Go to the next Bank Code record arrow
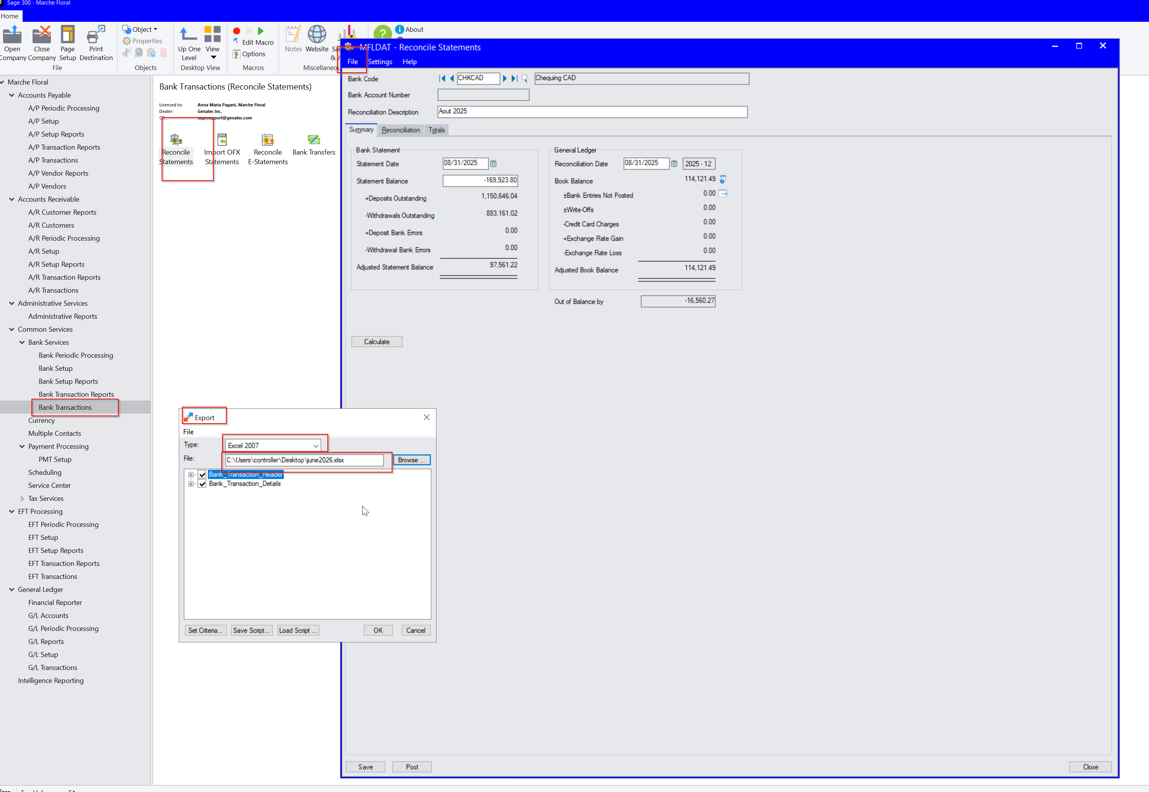This screenshot has width=1149, height=792. click(x=505, y=78)
